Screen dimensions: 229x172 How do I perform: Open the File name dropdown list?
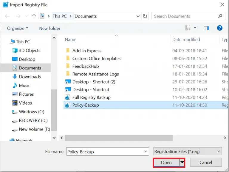[x=146, y=151]
